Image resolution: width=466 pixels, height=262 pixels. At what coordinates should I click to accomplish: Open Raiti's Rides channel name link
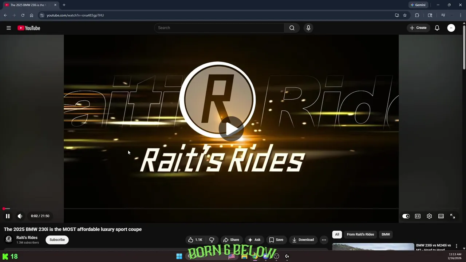tap(27, 238)
